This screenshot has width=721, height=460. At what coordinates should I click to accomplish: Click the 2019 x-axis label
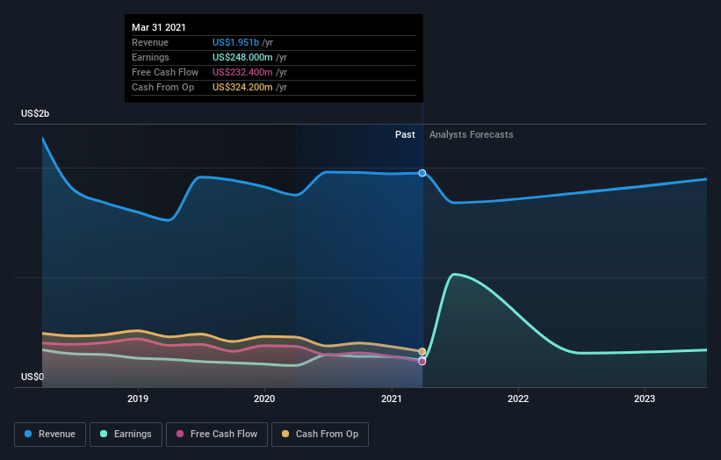pos(138,399)
